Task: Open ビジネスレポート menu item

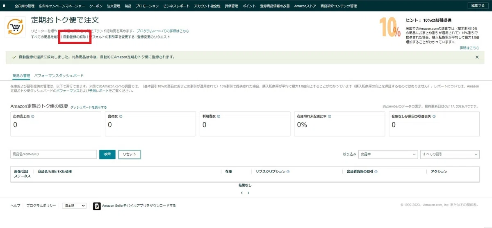Action: pos(176,6)
